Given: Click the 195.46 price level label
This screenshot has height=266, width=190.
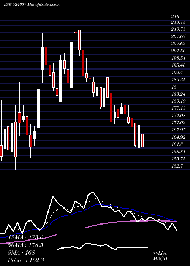Looking at the screenshot, I should pos(178,65).
